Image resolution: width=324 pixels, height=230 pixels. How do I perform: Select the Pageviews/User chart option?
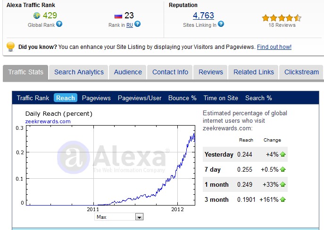point(140,98)
